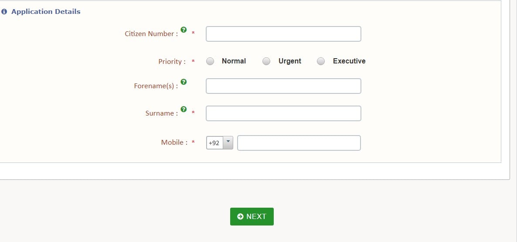Click into the Forename(s) text box
This screenshot has width=517, height=242.
tap(283, 86)
